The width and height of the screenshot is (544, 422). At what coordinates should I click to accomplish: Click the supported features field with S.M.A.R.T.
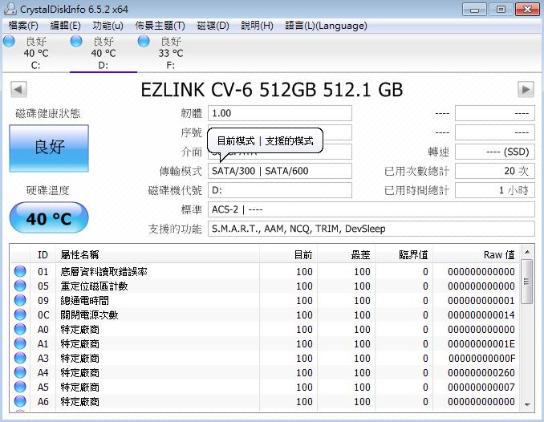tap(371, 229)
